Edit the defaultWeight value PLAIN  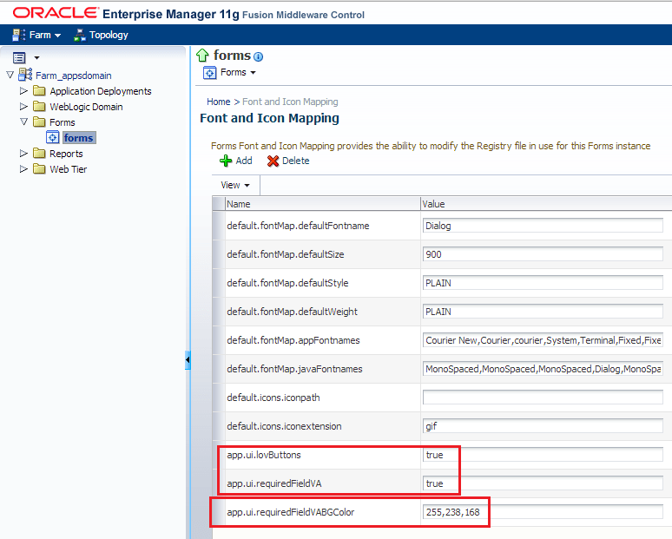(x=543, y=312)
